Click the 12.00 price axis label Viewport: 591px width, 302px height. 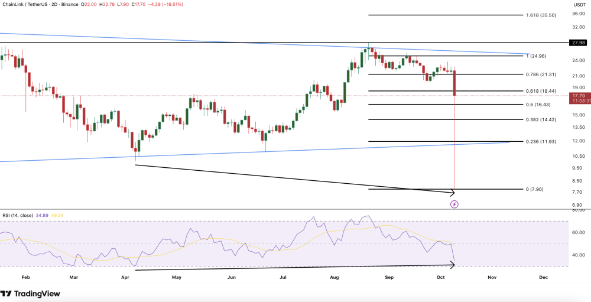tap(578, 141)
